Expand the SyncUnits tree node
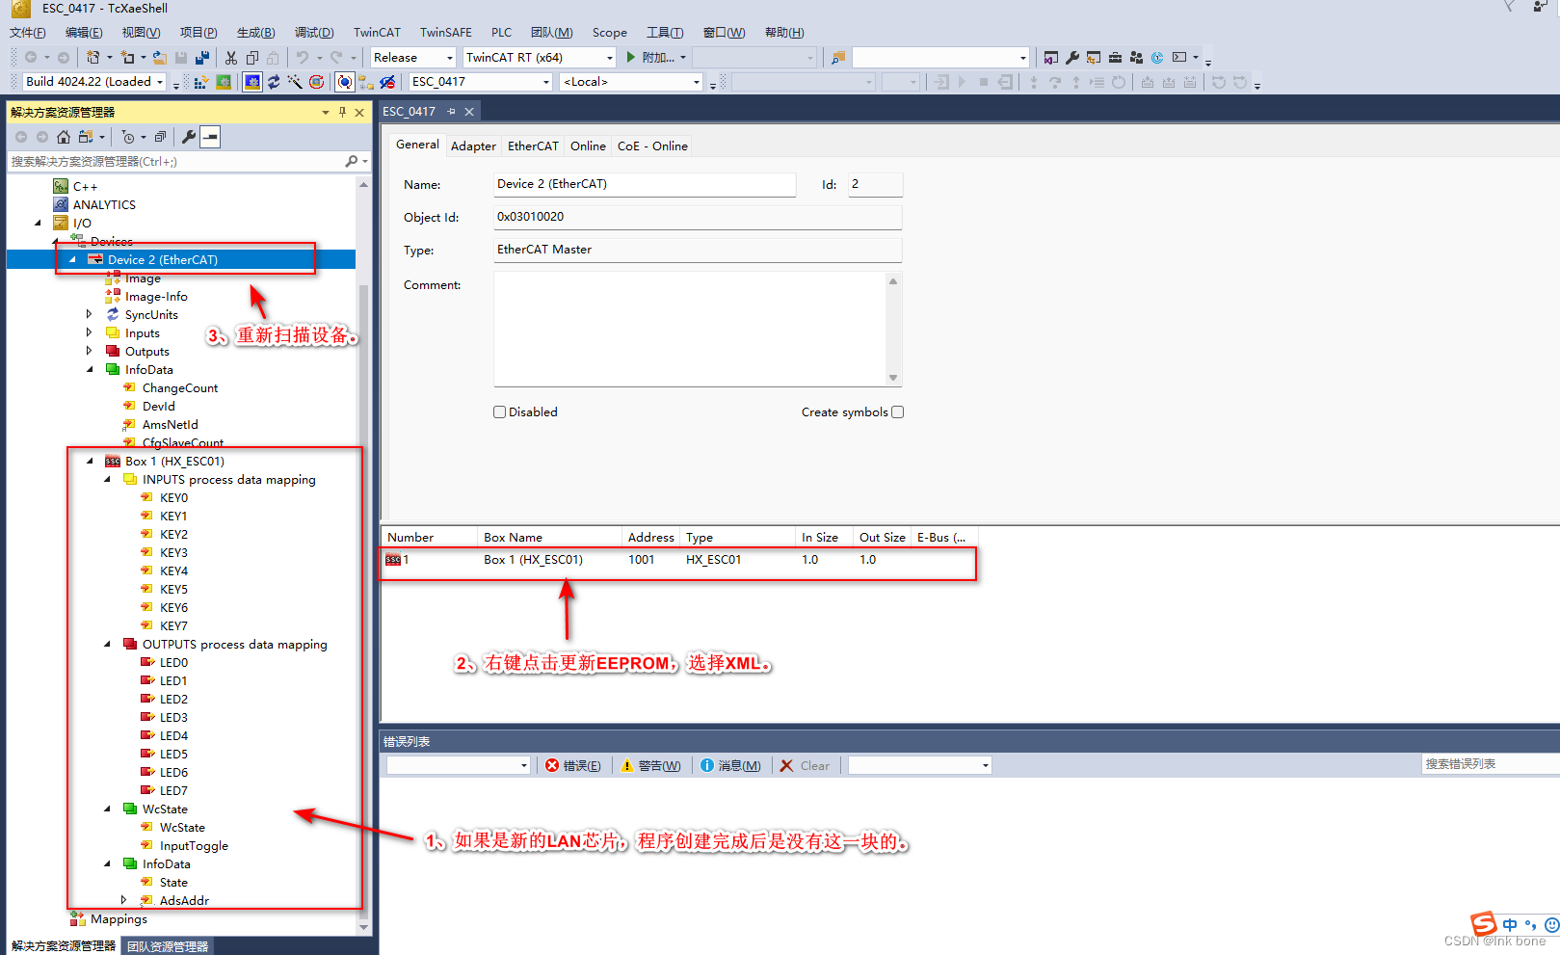Viewport: 1560px width, 955px height. [x=89, y=314]
